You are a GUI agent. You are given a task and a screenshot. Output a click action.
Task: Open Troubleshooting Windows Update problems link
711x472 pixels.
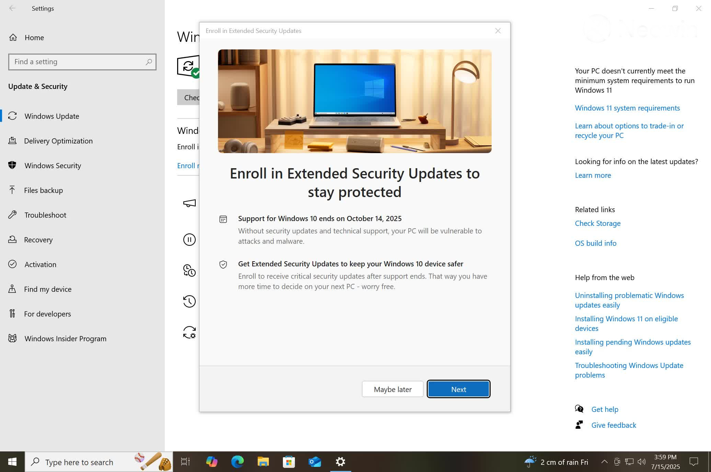click(x=629, y=370)
